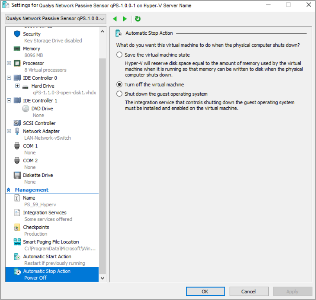The width and height of the screenshot is (316, 300).
Task: Click the green forward navigation arrow
Action: click(x=125, y=19)
